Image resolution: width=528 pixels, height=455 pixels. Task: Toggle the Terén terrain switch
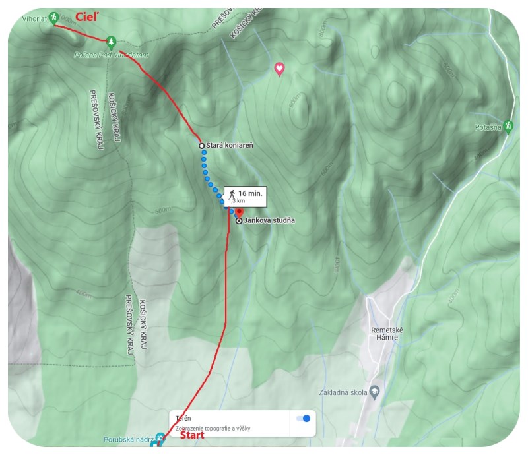[x=304, y=418]
